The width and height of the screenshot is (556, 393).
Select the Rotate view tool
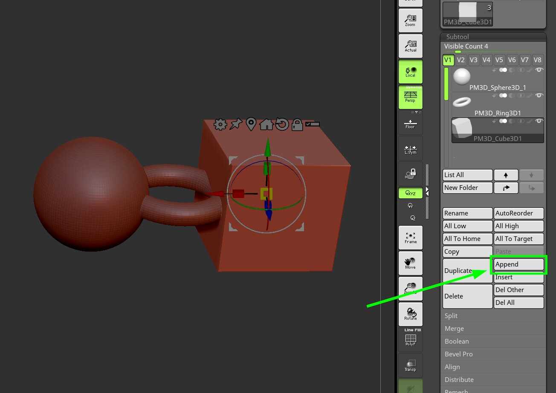(410, 314)
